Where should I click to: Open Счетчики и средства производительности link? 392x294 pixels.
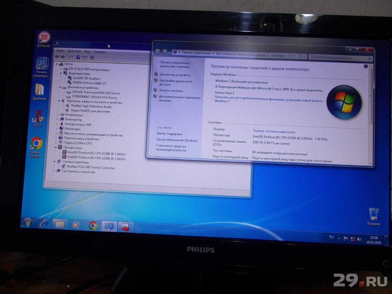[171, 148]
